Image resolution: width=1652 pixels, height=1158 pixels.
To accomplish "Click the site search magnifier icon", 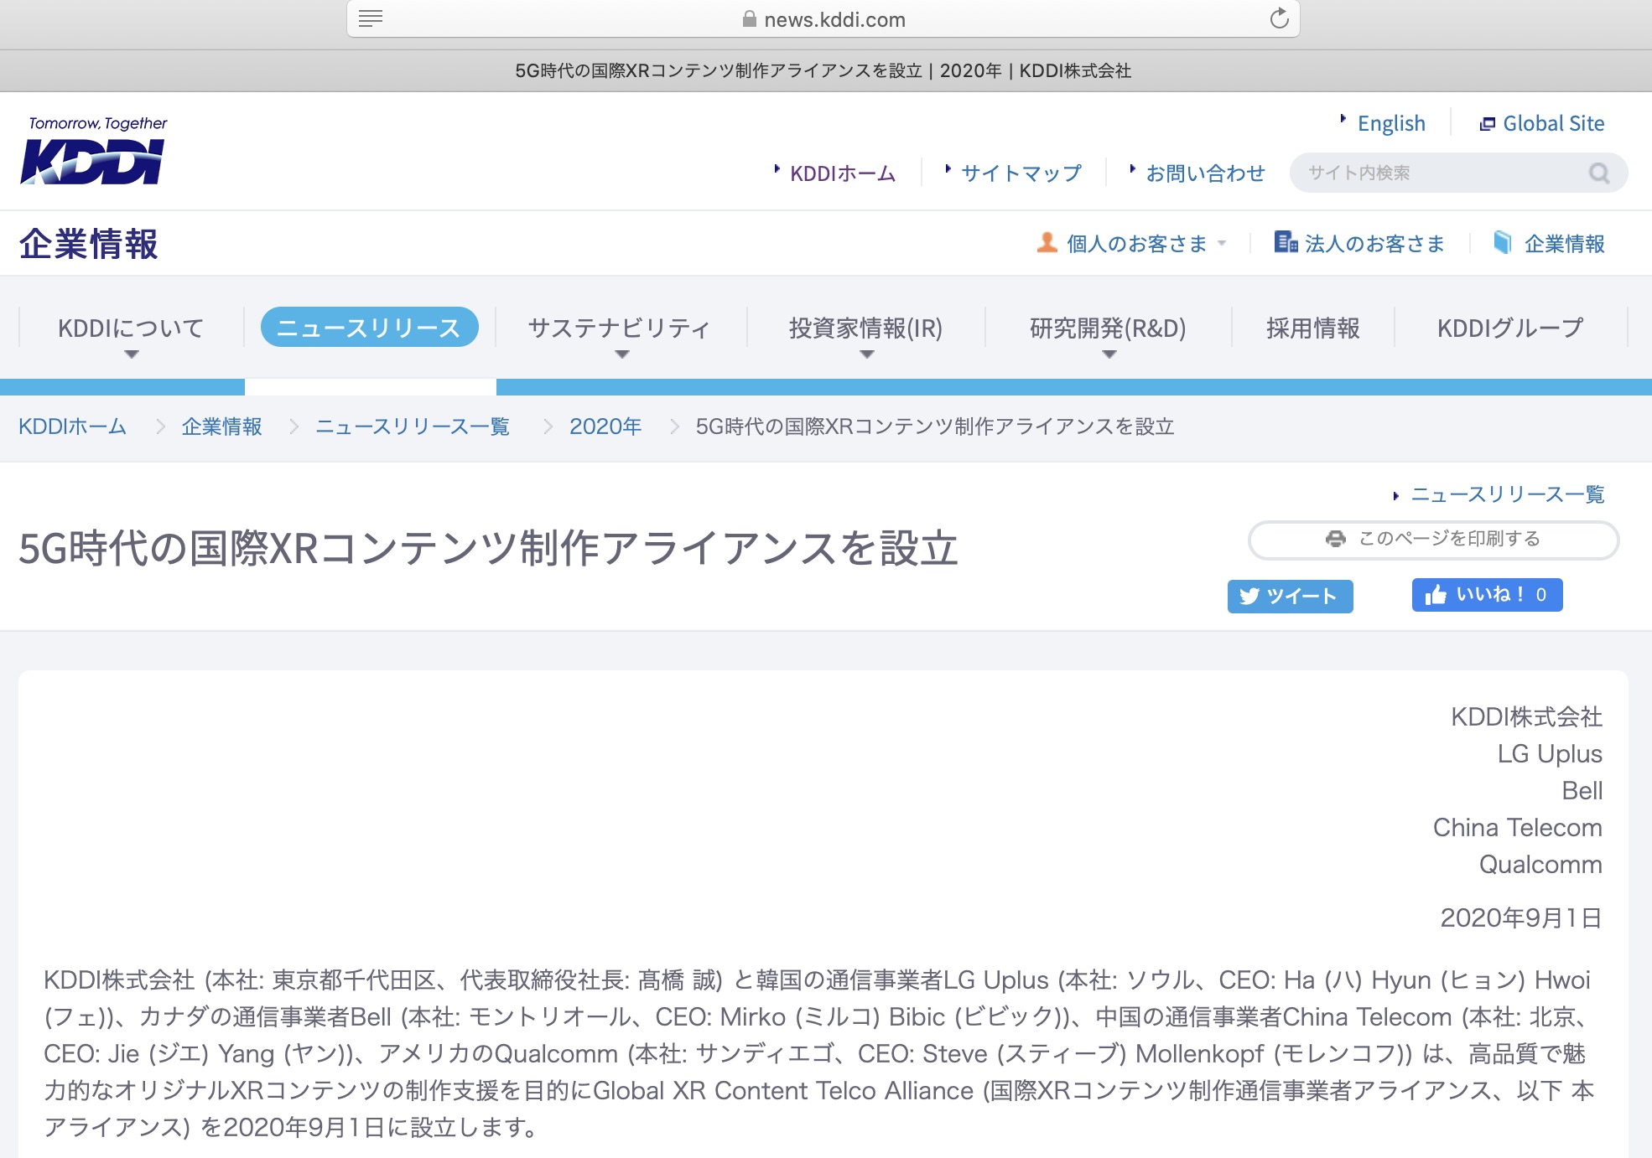I will pyautogui.click(x=1598, y=173).
